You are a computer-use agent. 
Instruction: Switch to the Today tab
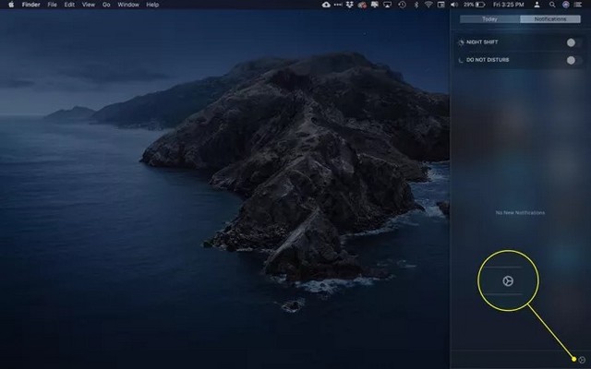489,18
